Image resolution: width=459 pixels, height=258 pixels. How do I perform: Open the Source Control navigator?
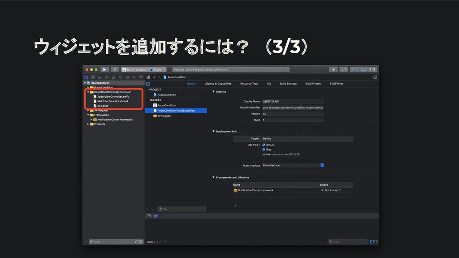[x=93, y=77]
